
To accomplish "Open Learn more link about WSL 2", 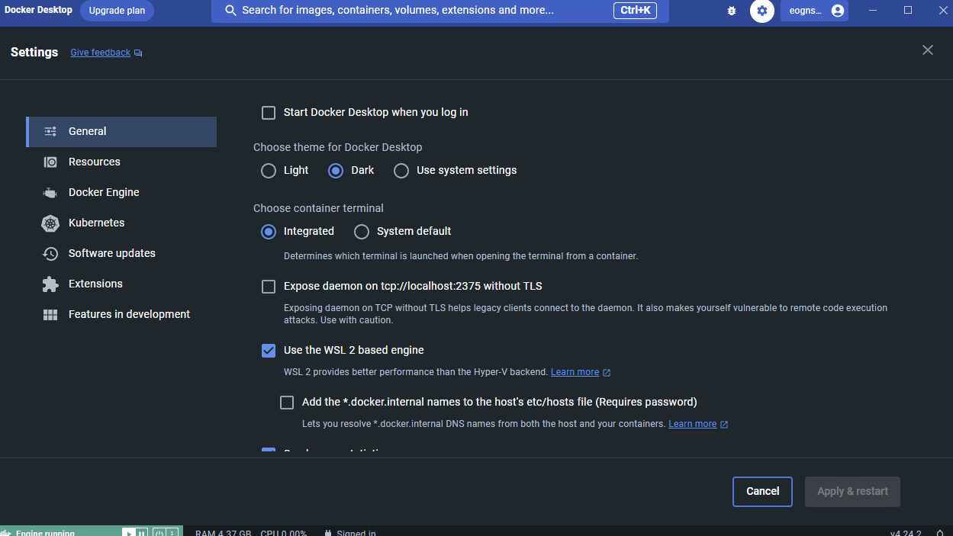I will [x=575, y=372].
